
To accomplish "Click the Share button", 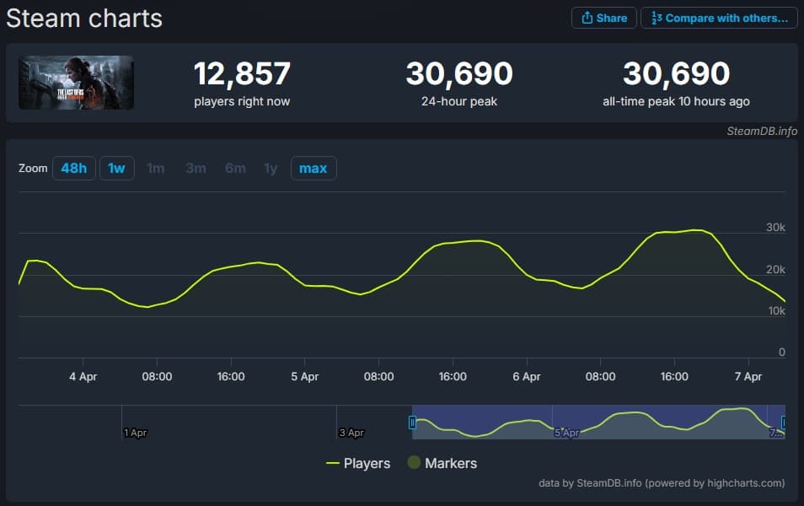I will coord(603,18).
